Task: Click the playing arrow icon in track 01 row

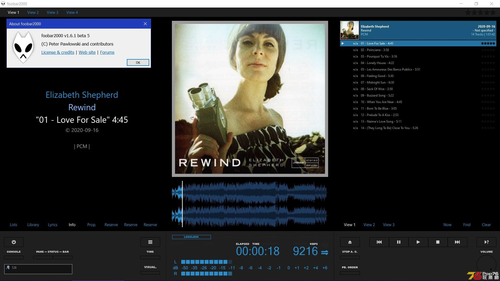Action: click(x=343, y=43)
